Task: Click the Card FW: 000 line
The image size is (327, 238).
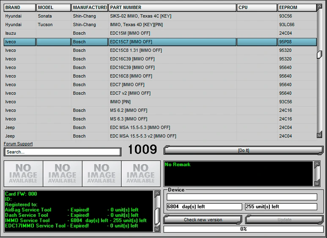Action: click(21, 194)
